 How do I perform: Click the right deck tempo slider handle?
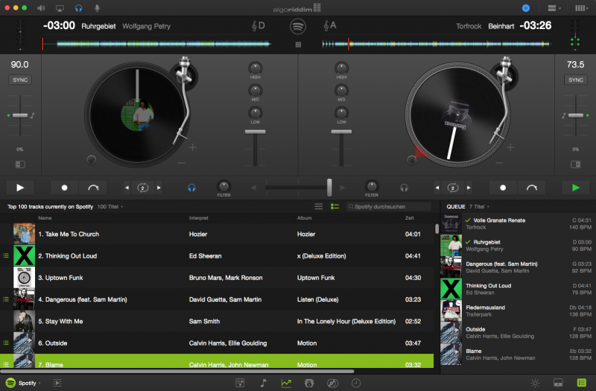(x=575, y=115)
